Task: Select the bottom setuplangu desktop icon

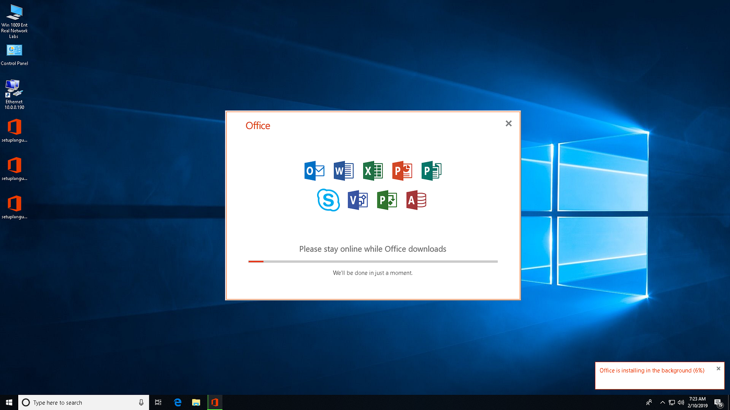Action: pos(14,207)
